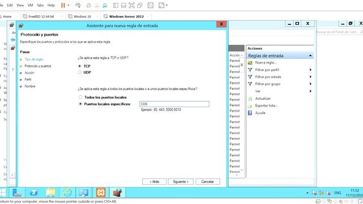The height and width of the screenshot is (204, 363).
Task: Click the back arrow in the firewall window
Action: pos(13,40)
